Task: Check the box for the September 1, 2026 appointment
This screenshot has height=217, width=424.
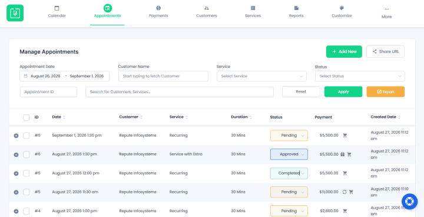Action: pyautogui.click(x=26, y=136)
